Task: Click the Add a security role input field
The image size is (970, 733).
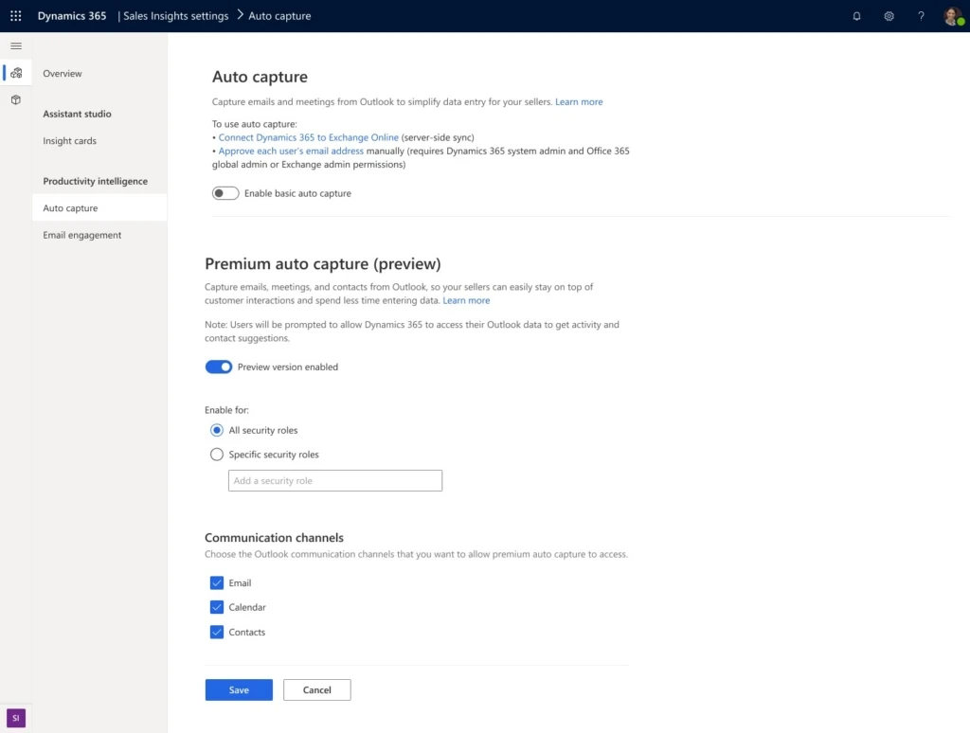Action: tap(334, 480)
